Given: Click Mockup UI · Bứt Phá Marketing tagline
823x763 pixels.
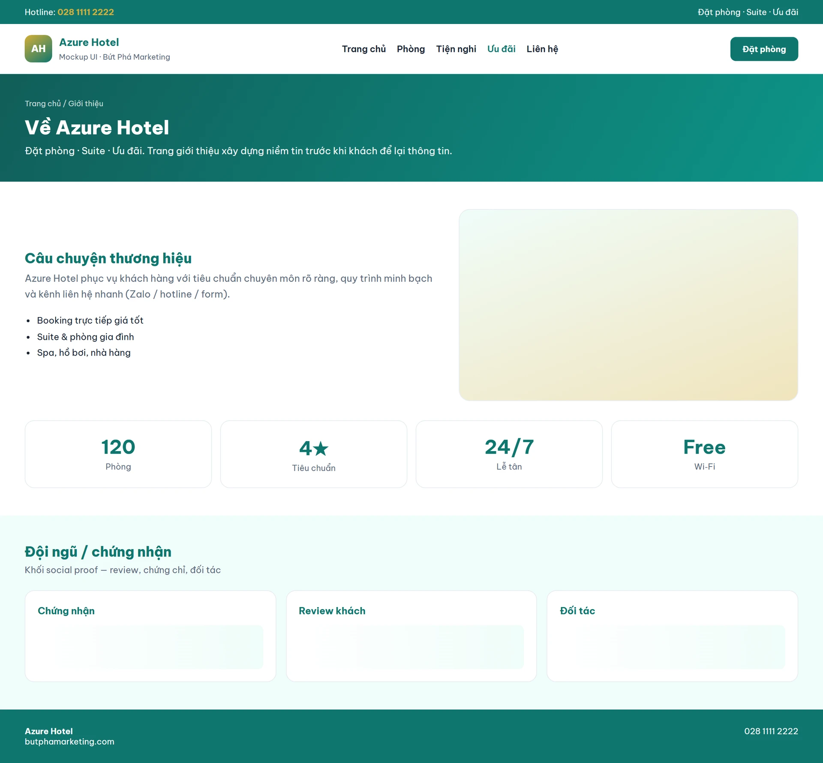Looking at the screenshot, I should pyautogui.click(x=114, y=57).
